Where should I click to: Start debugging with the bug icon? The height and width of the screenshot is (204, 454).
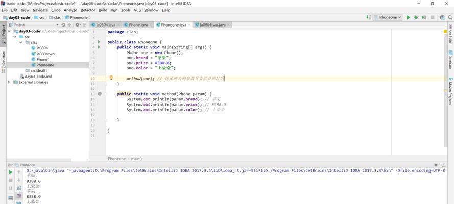[416, 17]
